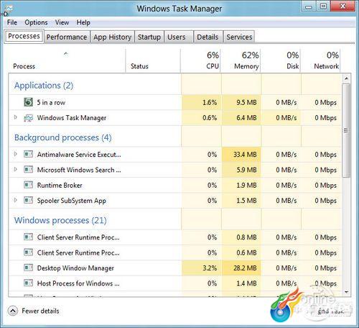The width and height of the screenshot is (359, 328).
Task: Sort by the Disk column header
Action: tap(280, 60)
